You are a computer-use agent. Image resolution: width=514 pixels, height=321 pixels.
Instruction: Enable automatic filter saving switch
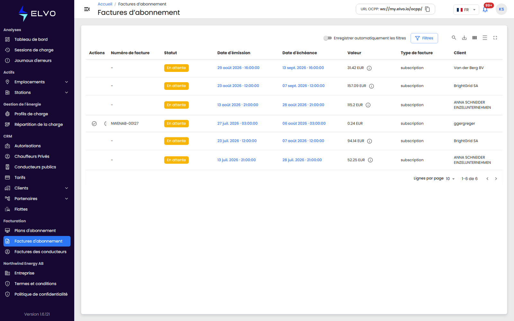click(x=327, y=38)
